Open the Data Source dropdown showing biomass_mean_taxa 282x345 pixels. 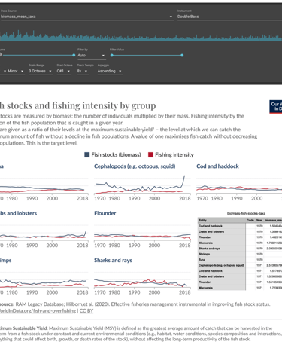(x=86, y=17)
